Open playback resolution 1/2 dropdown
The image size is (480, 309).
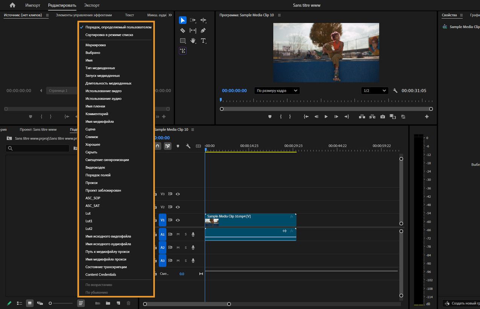point(374,90)
